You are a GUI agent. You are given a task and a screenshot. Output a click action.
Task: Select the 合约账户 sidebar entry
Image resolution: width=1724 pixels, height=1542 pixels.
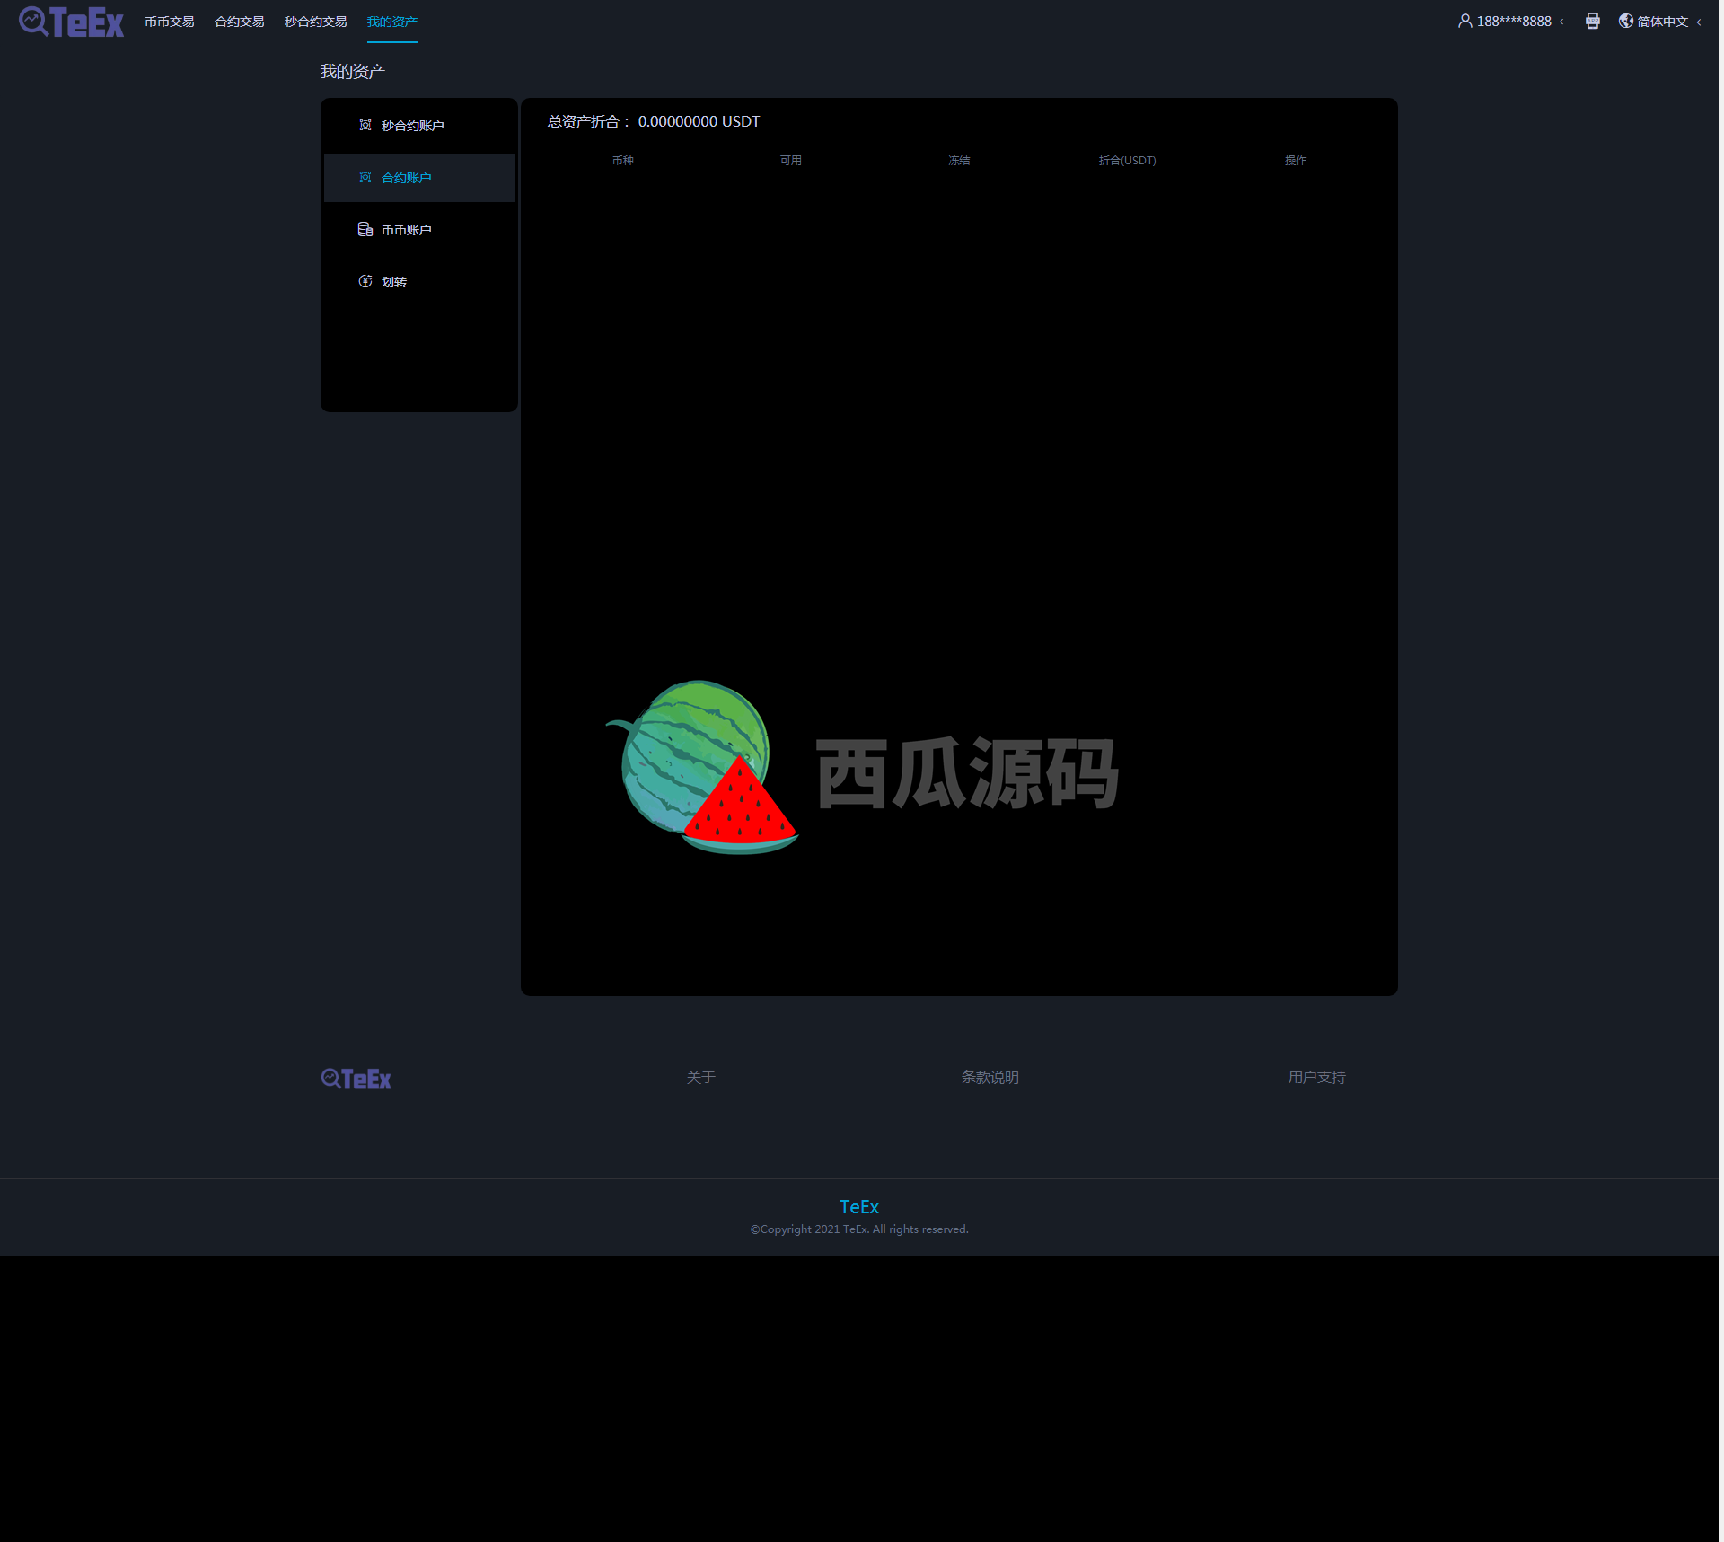point(419,178)
